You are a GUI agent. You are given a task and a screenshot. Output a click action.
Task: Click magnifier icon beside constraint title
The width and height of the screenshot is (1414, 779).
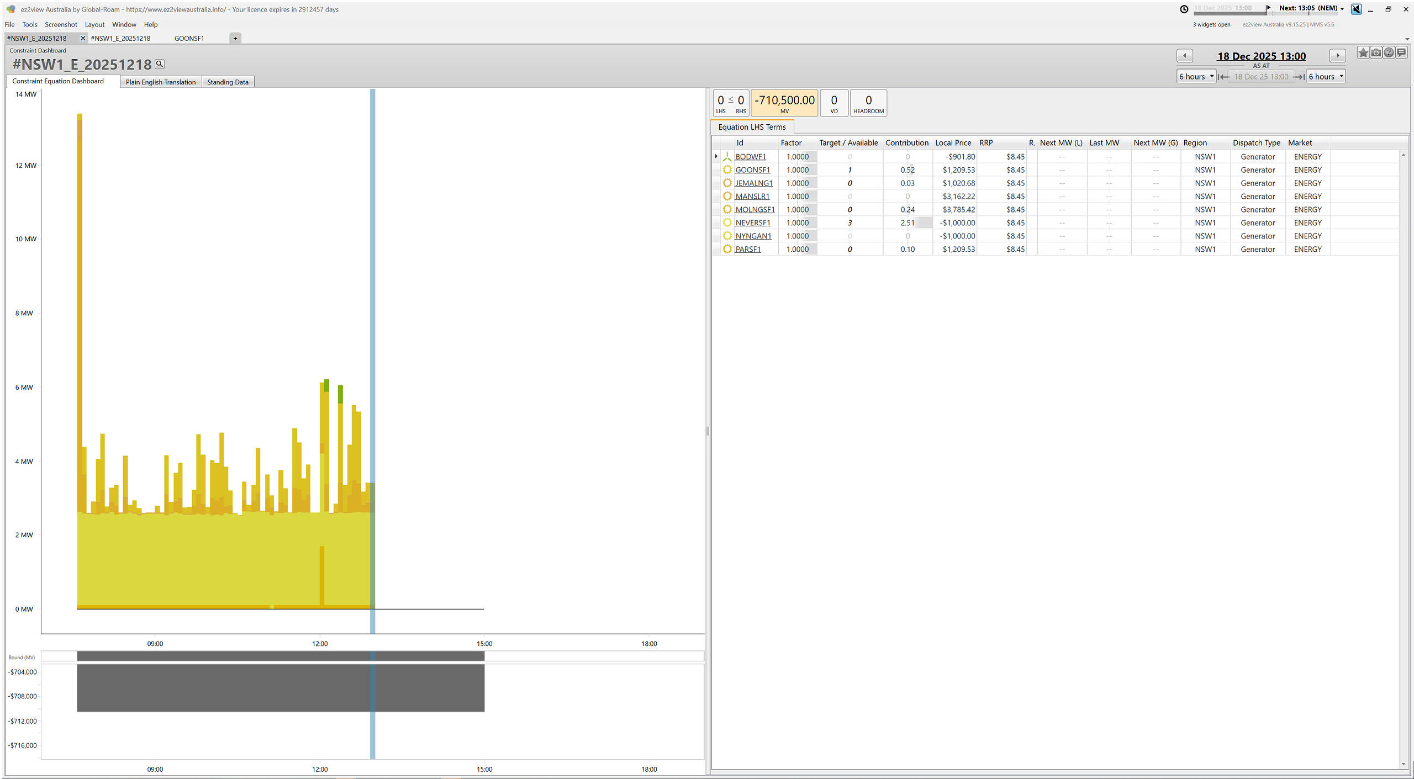pos(160,64)
